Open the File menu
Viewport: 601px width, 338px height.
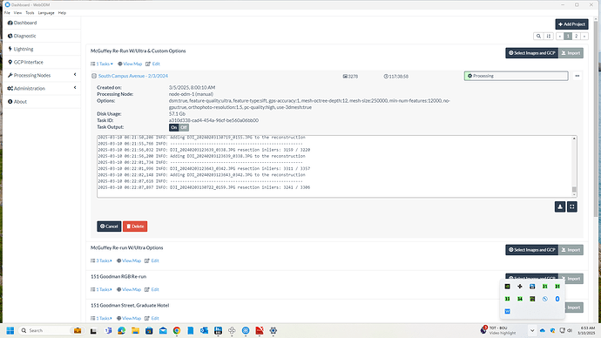pyautogui.click(x=7, y=13)
